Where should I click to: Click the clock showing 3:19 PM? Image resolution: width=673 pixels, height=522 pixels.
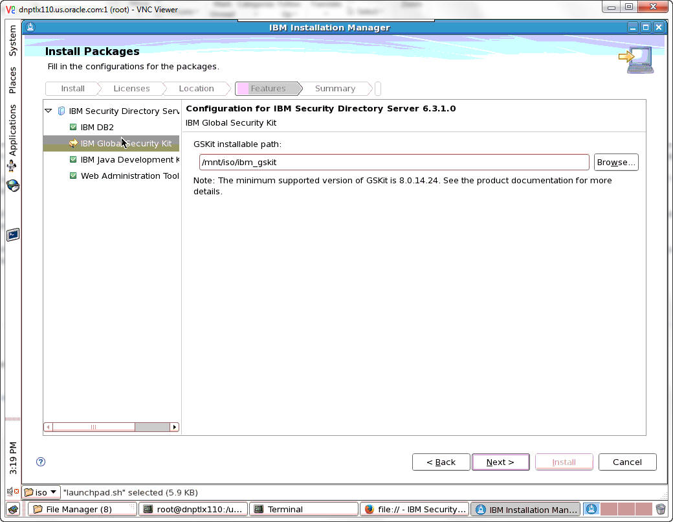click(x=13, y=458)
